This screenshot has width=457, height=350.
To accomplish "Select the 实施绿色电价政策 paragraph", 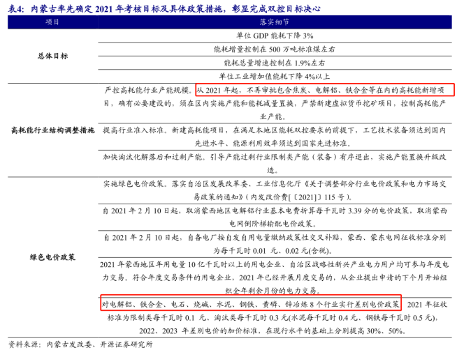I will 275,190.
